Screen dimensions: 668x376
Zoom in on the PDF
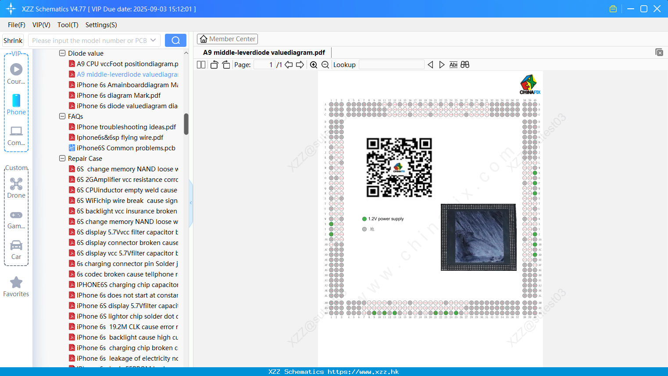(x=314, y=64)
